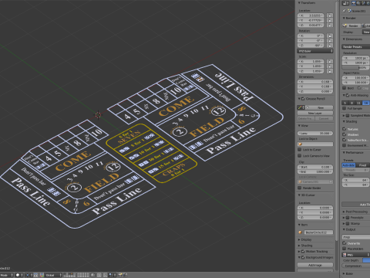Click the viewport layer buttons grid

(x=76, y=275)
